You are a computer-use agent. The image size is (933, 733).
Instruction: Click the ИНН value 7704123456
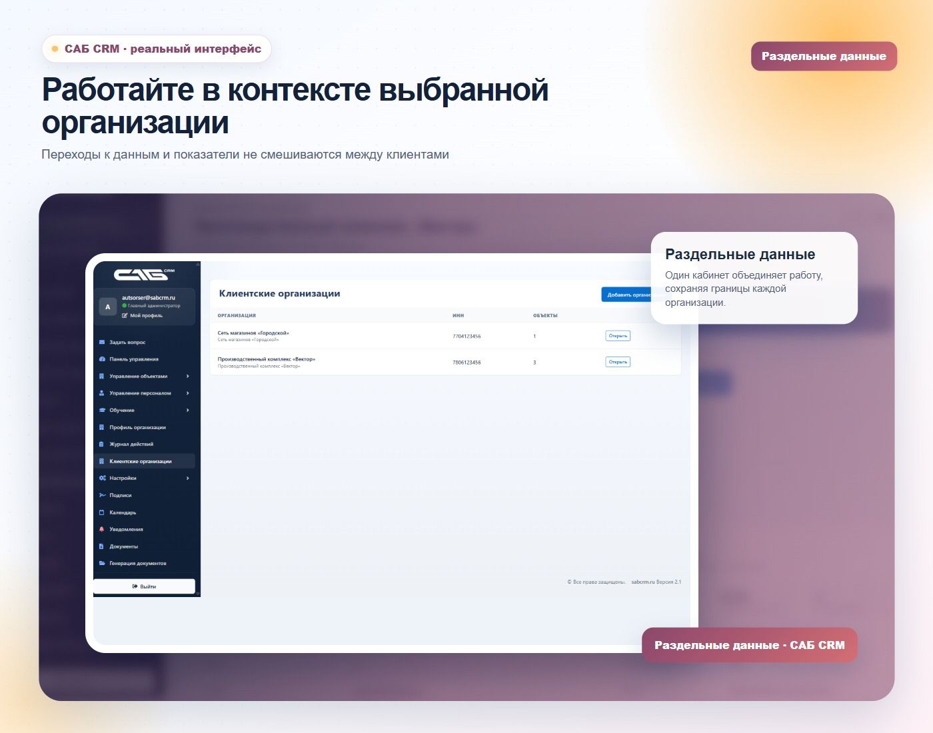(x=467, y=337)
